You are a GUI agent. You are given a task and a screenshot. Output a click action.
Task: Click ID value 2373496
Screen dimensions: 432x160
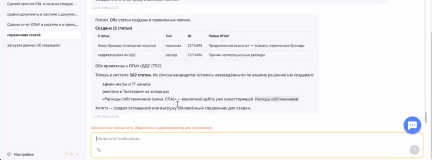click(195, 55)
